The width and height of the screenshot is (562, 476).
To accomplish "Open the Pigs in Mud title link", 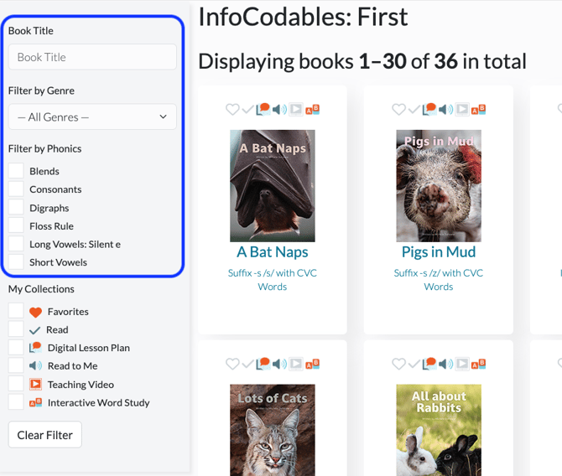I will pos(439,251).
